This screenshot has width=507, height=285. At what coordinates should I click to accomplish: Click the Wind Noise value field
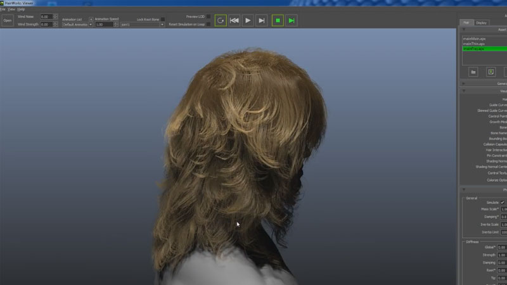click(x=46, y=16)
